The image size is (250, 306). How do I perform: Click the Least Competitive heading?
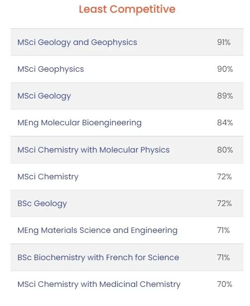click(x=127, y=9)
